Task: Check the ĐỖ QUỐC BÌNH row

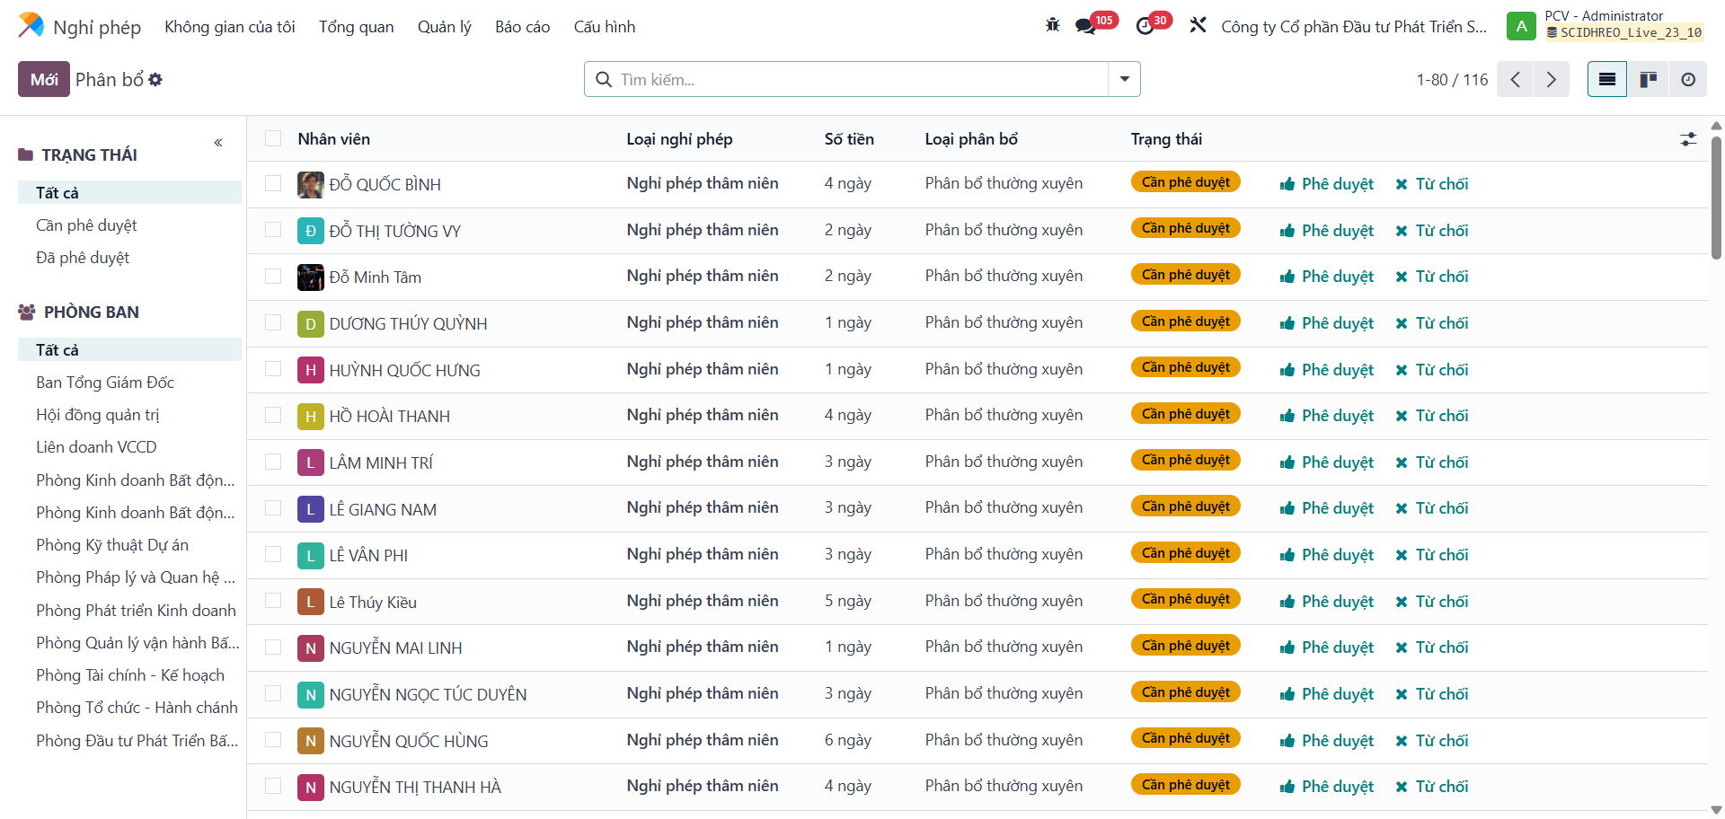Action: [273, 183]
